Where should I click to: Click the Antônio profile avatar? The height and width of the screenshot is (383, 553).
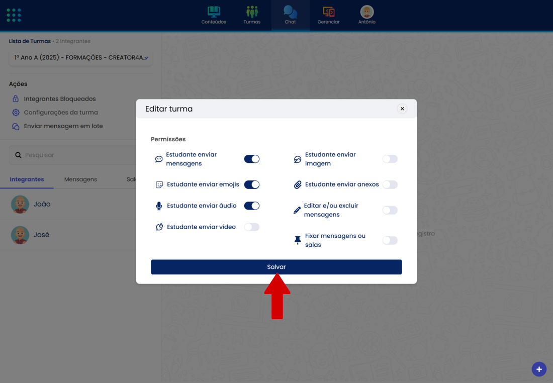367,12
